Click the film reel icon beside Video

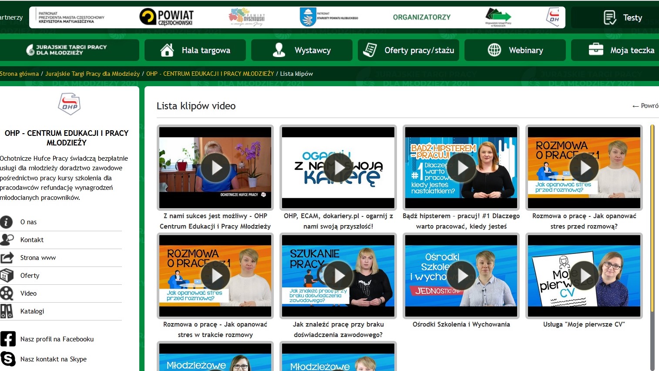tap(7, 293)
